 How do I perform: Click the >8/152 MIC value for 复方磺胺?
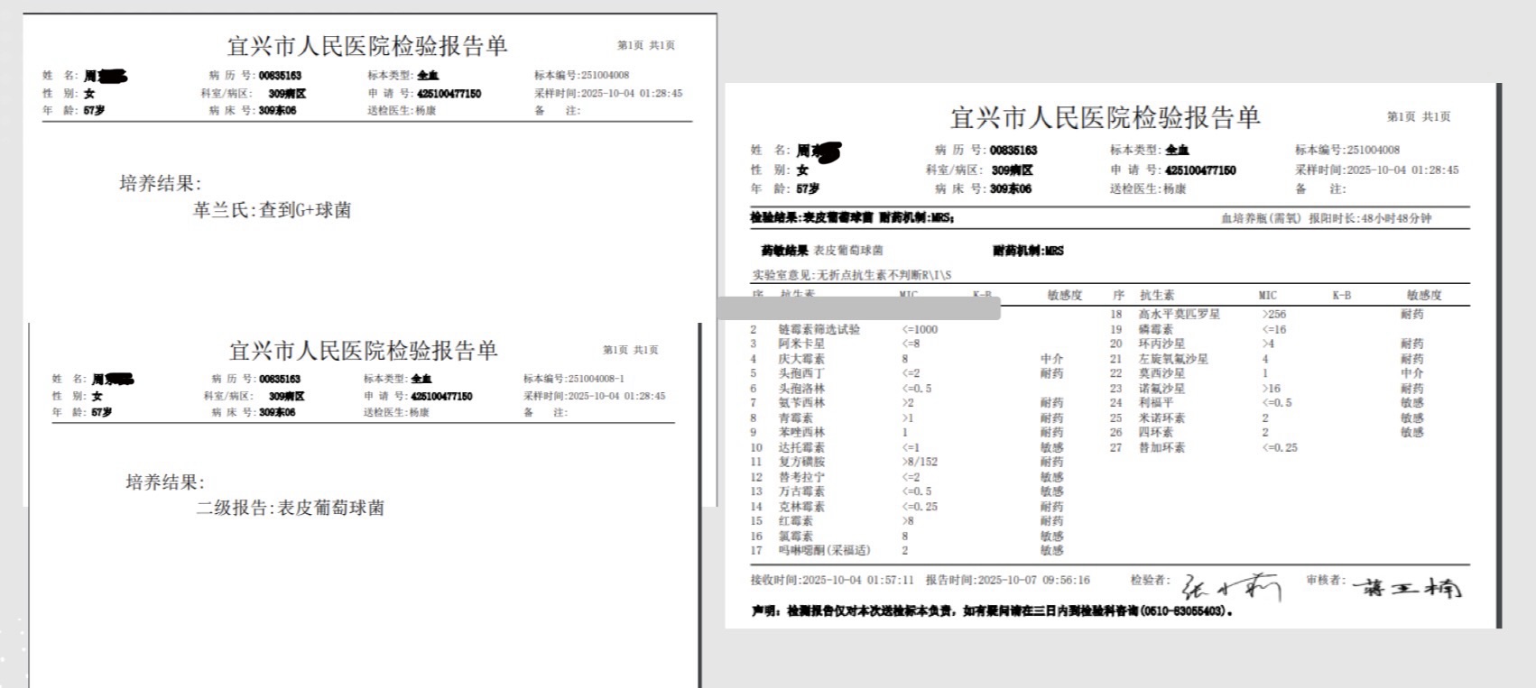[920, 462]
